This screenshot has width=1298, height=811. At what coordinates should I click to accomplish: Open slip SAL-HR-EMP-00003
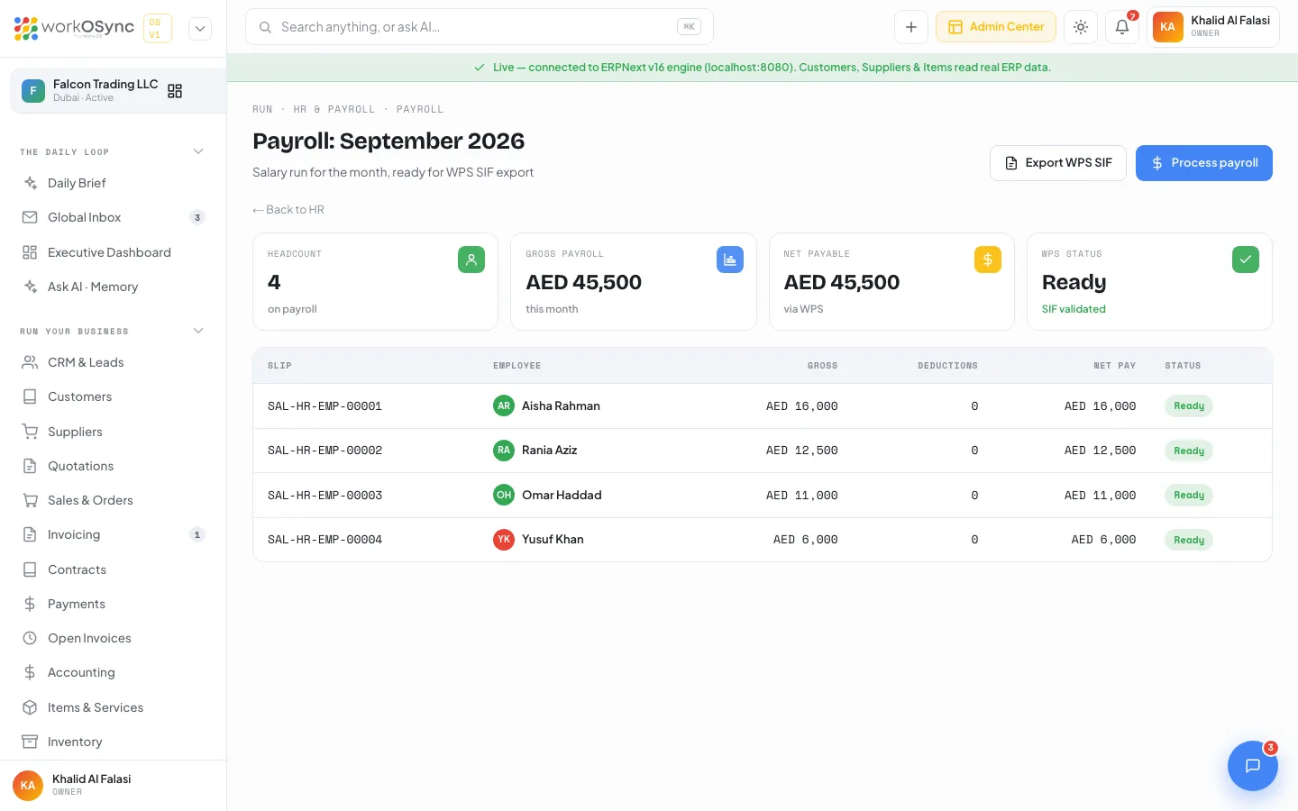tap(324, 496)
